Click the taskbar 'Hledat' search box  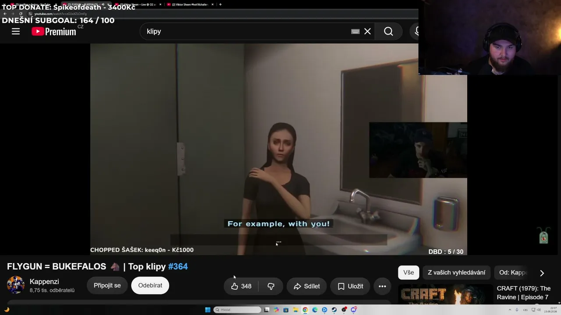pyautogui.click(x=237, y=310)
